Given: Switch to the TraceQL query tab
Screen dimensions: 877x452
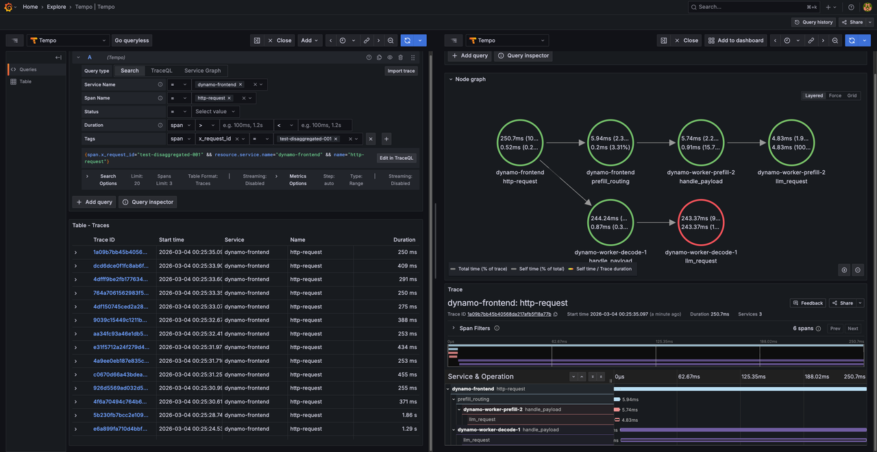Looking at the screenshot, I should (x=162, y=71).
